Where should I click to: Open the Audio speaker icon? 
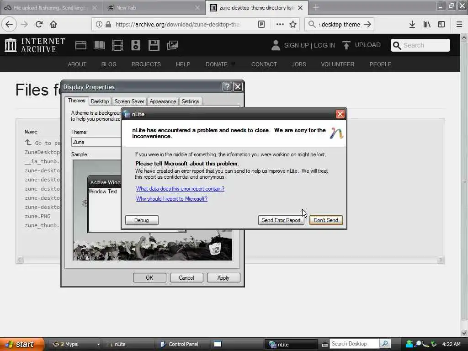(x=135, y=45)
